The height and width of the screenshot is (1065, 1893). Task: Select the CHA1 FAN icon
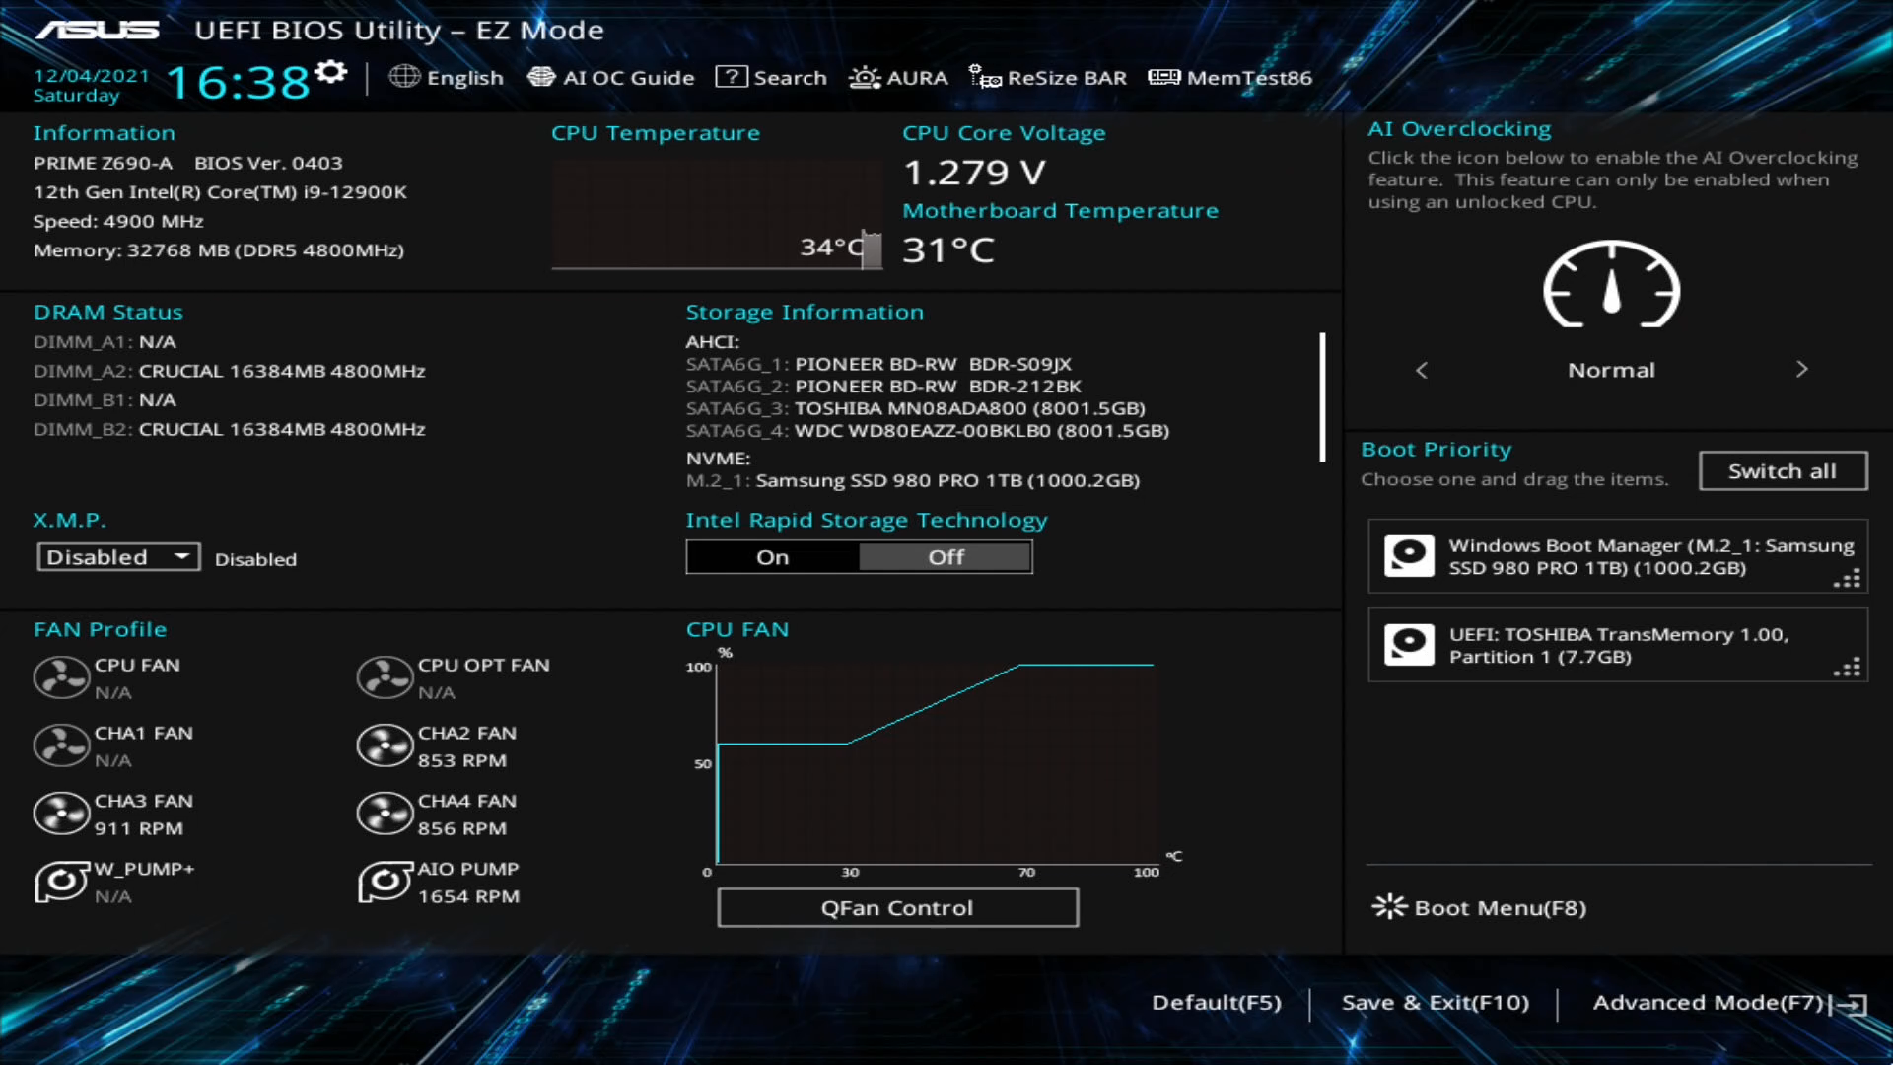tap(61, 745)
